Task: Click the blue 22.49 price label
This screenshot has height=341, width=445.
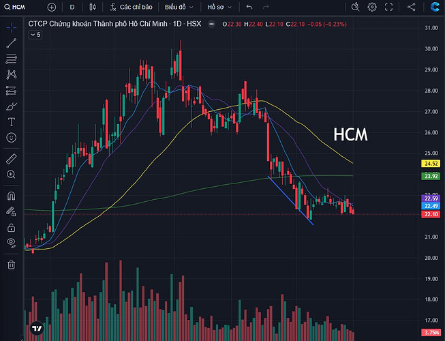Action: pos(431,205)
